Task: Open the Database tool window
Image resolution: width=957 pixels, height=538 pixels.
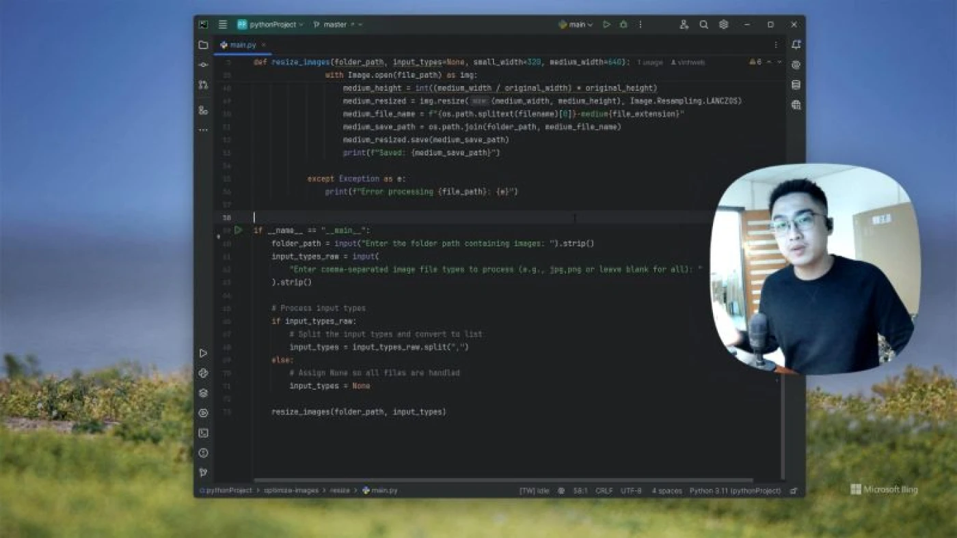Action: 796,85
